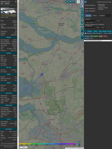This screenshot has width=112, height=149.
Task: Click the U map button
Action: (x=67, y=2)
